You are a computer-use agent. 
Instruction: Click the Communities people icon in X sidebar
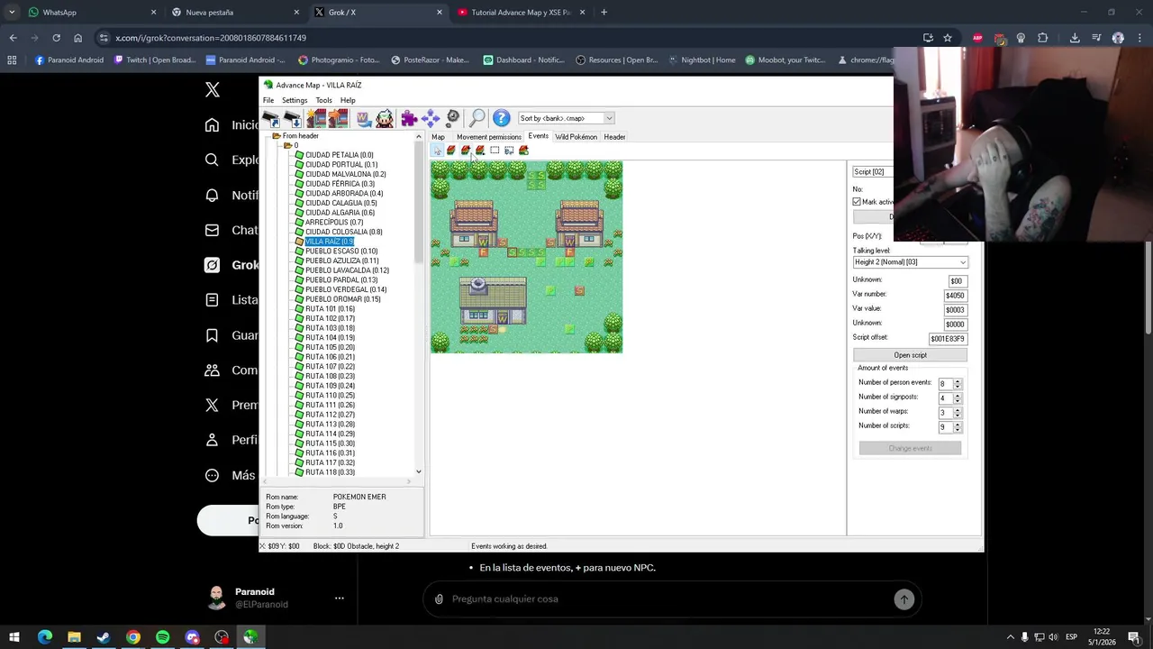point(212,370)
